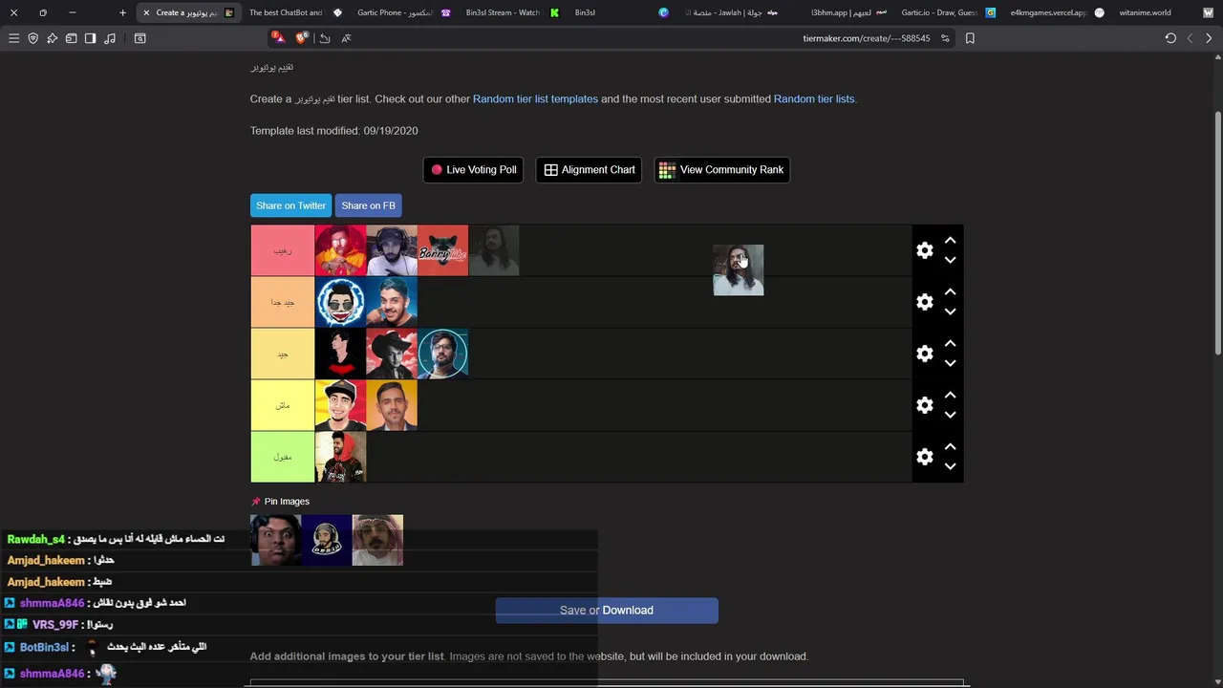Image resolution: width=1223 pixels, height=688 pixels.
Task: Reload the page with the refresh icon
Action: [x=1170, y=38]
